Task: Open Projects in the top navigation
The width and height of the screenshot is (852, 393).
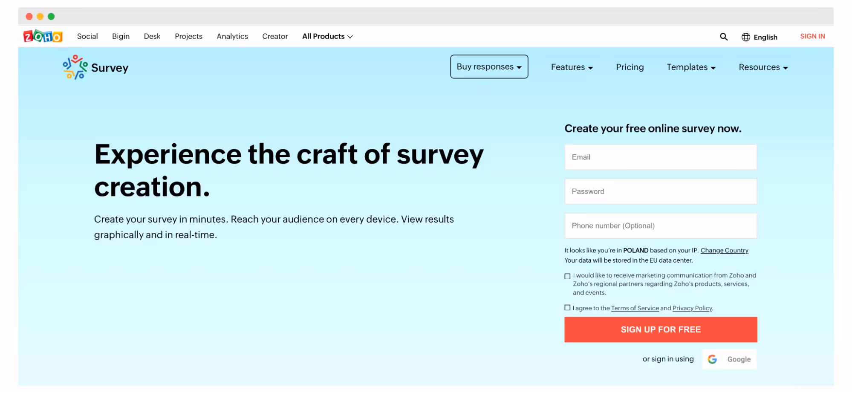Action: coord(188,37)
